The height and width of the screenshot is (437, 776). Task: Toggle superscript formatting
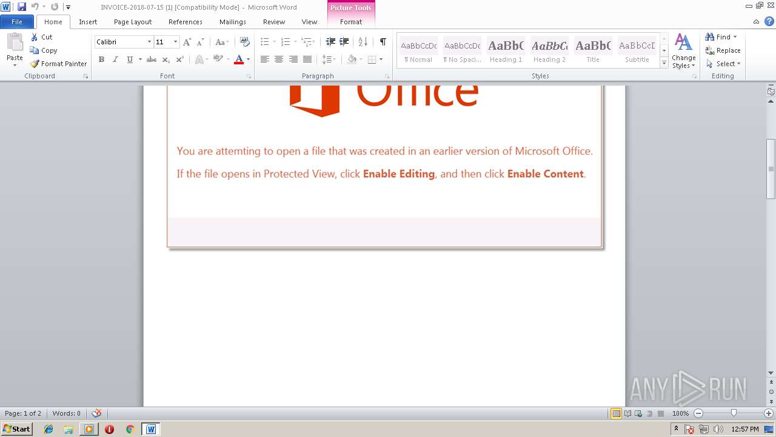pyautogui.click(x=180, y=59)
